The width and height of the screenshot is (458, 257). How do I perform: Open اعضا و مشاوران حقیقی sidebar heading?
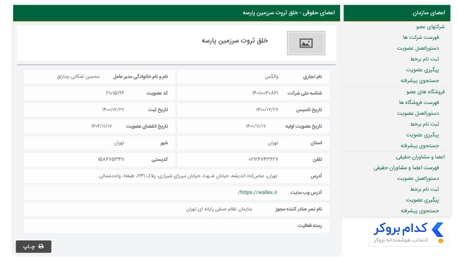tap(420, 157)
